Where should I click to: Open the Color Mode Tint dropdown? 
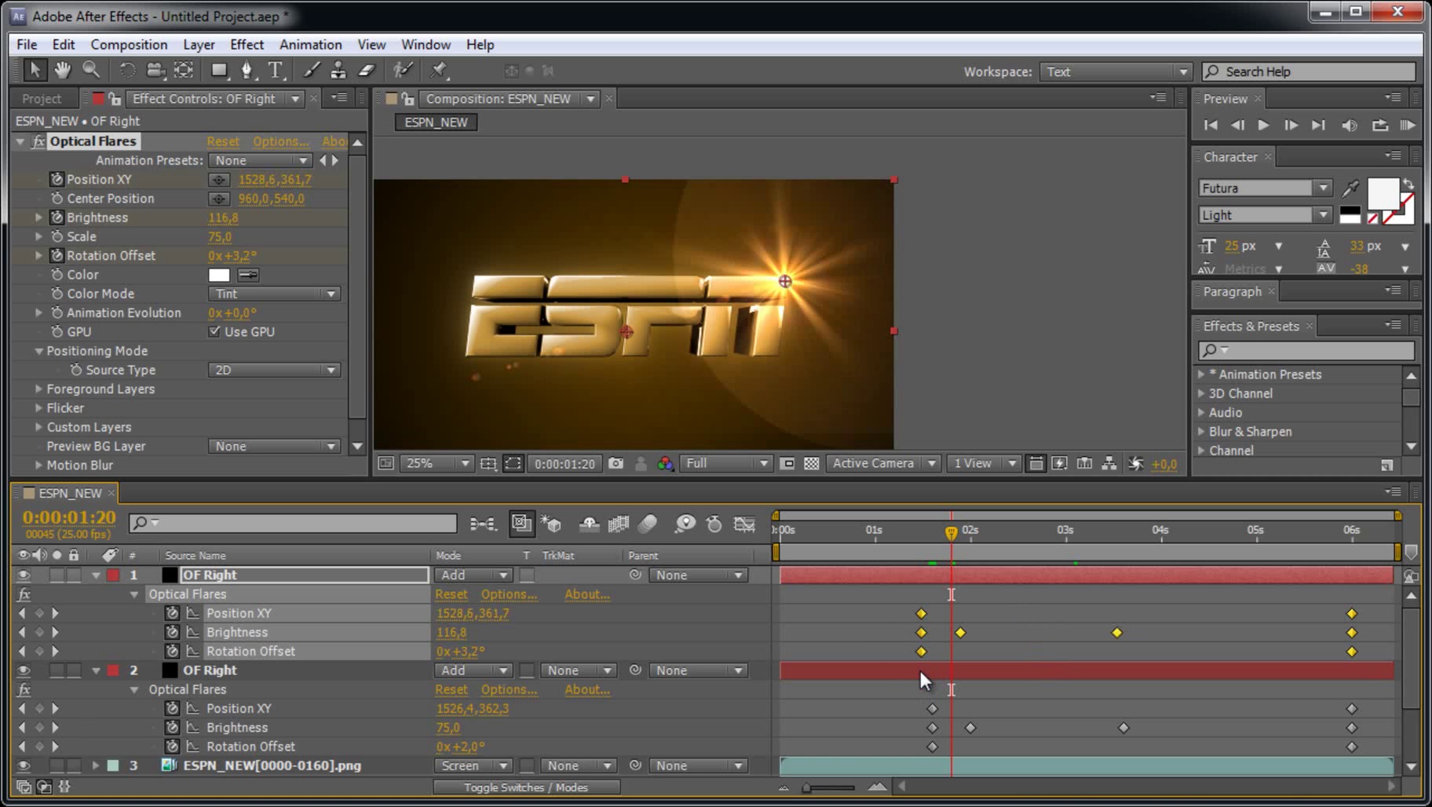coord(274,294)
